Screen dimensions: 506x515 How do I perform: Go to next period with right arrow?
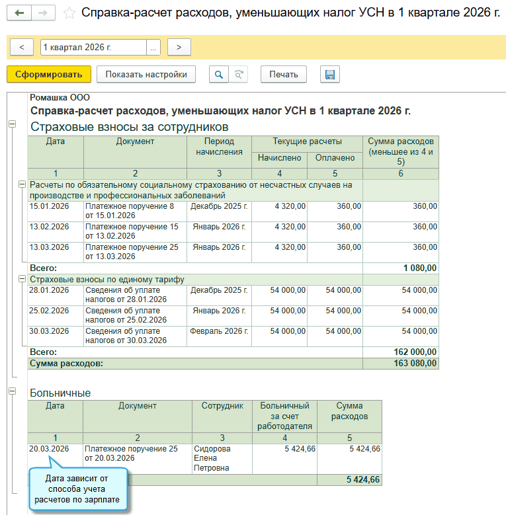click(x=179, y=47)
